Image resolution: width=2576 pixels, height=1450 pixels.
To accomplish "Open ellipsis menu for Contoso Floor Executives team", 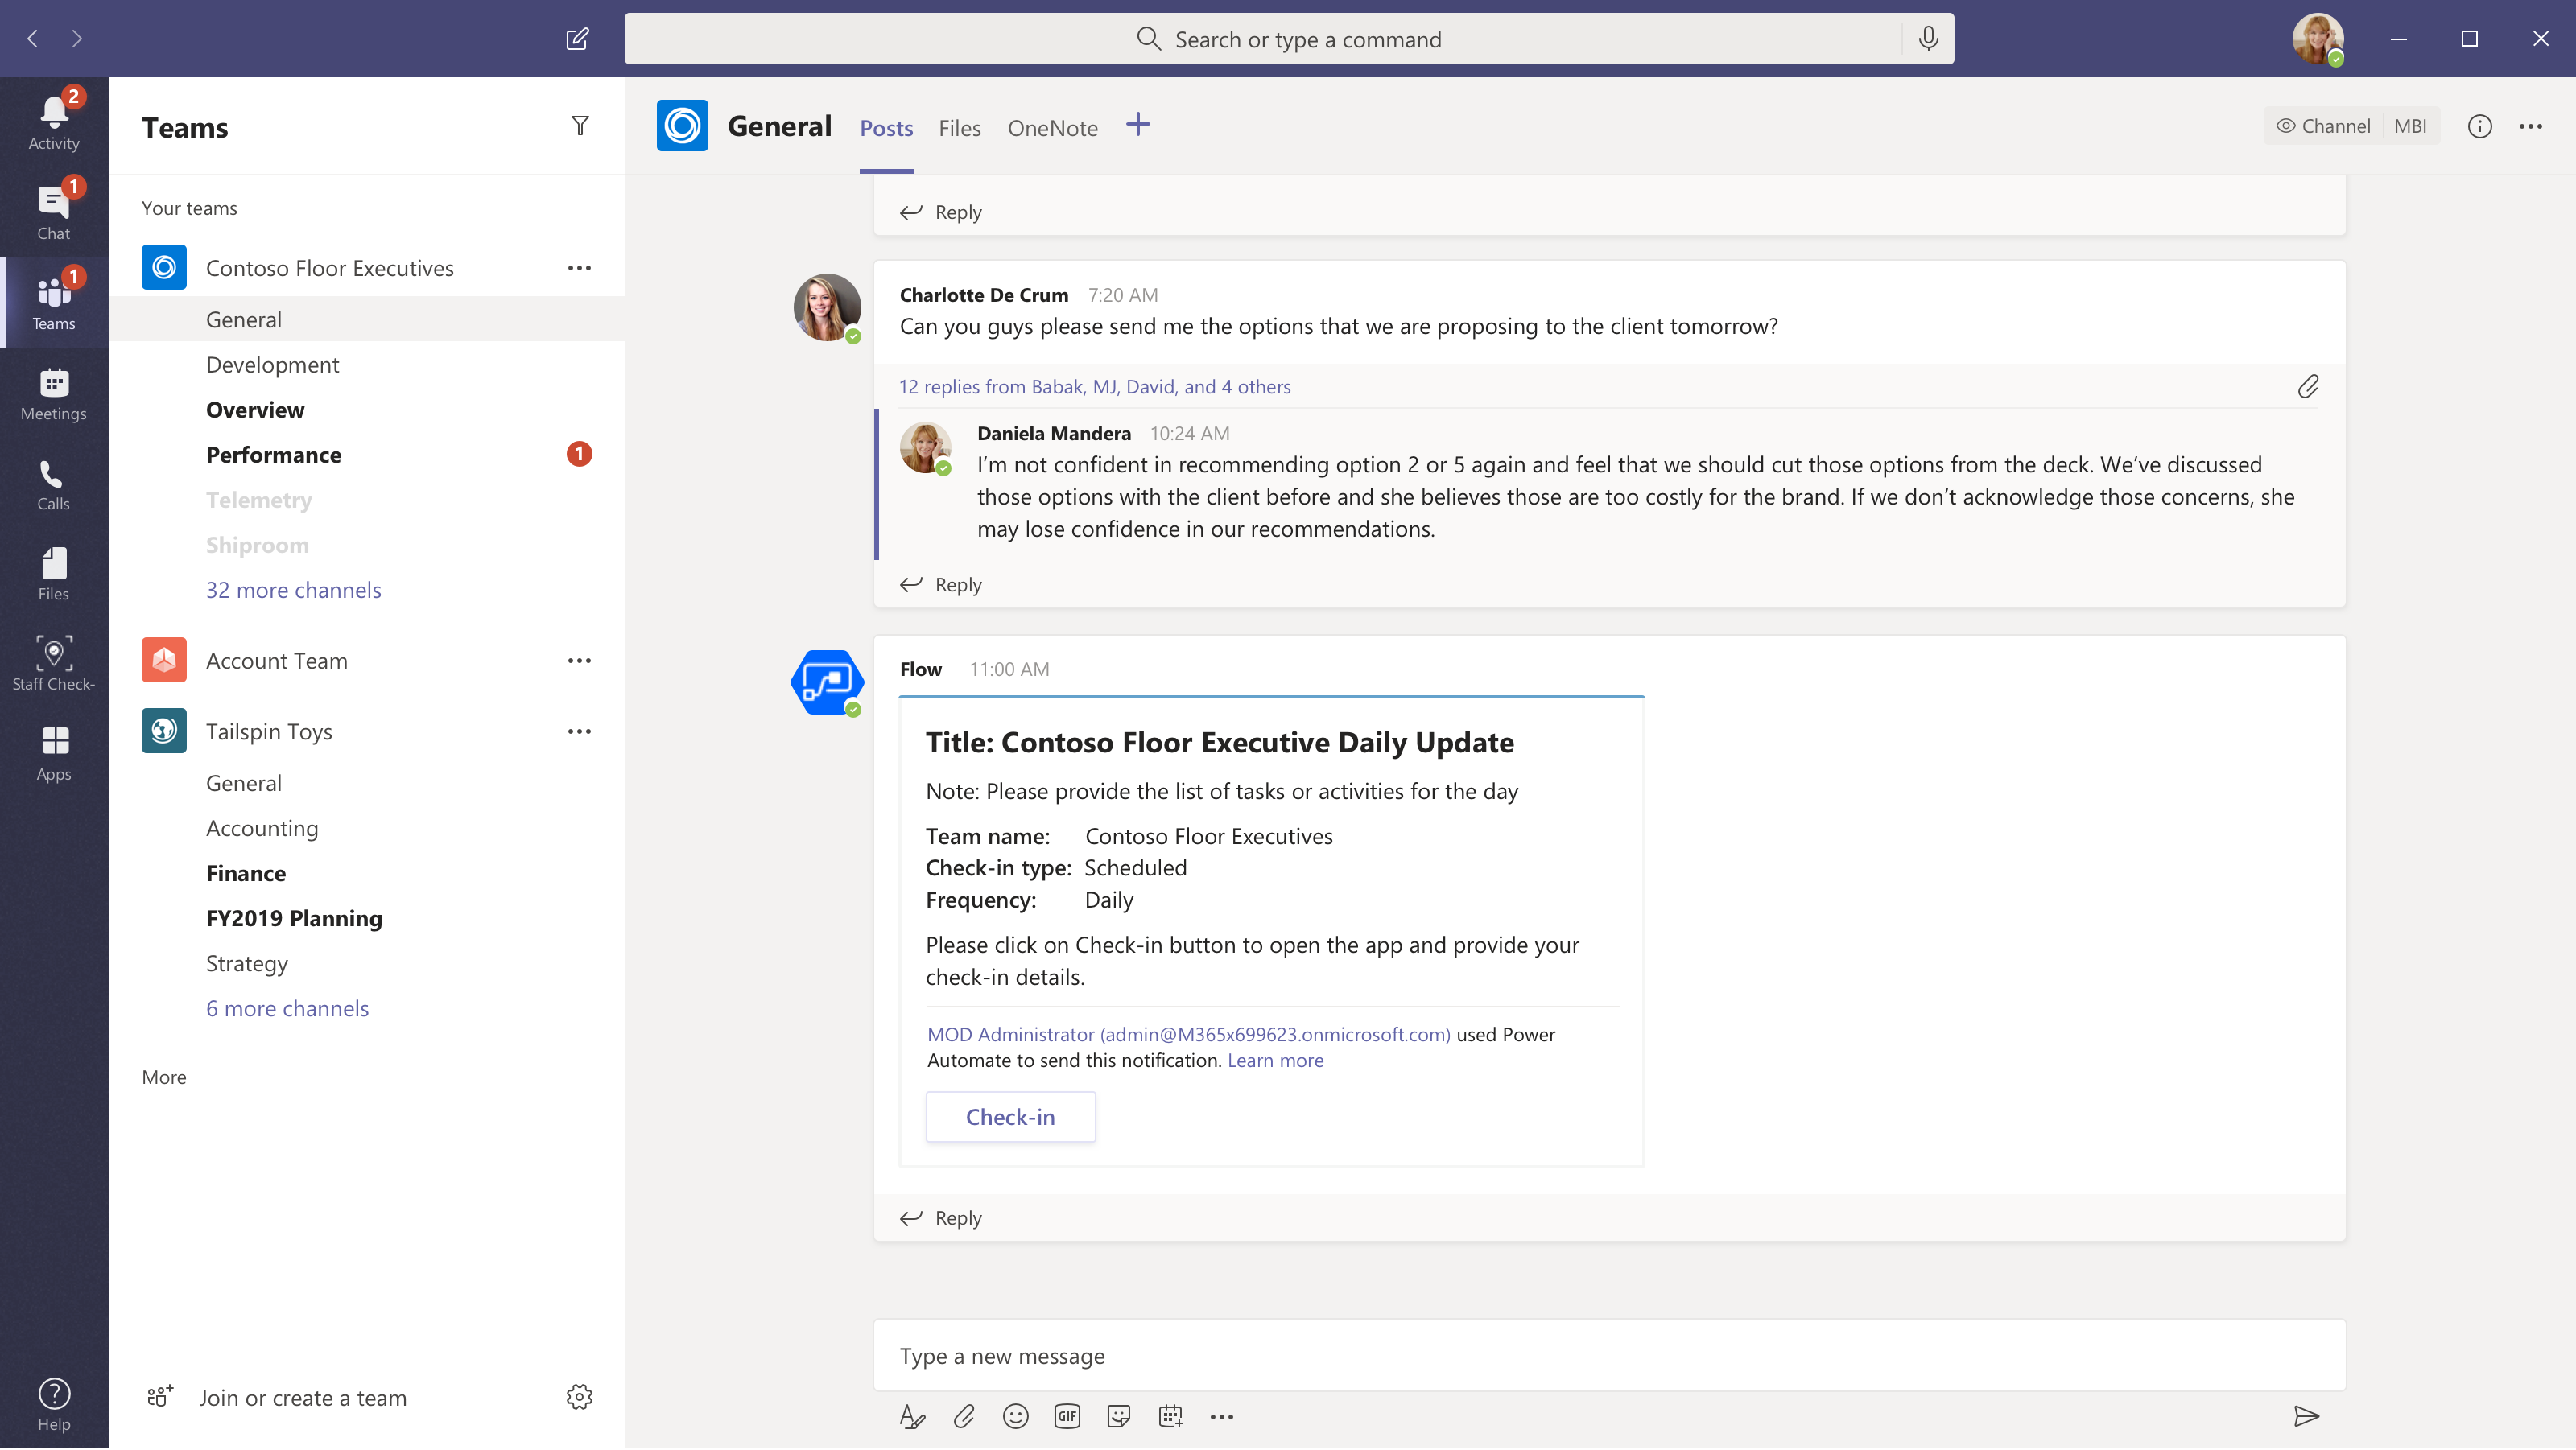I will (579, 269).
